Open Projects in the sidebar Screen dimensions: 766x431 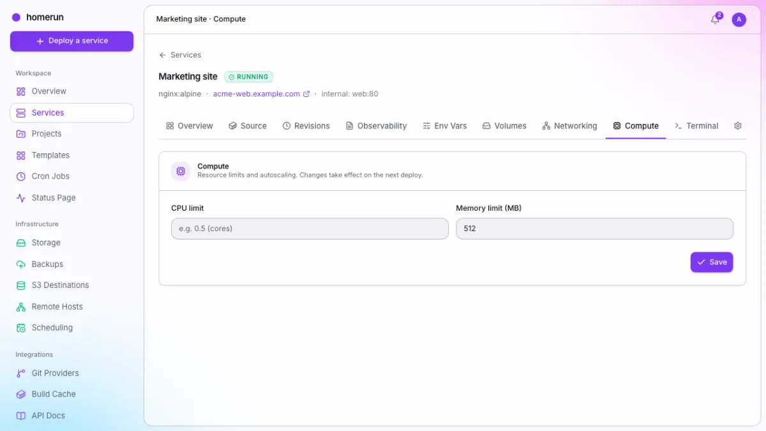pyautogui.click(x=71, y=134)
